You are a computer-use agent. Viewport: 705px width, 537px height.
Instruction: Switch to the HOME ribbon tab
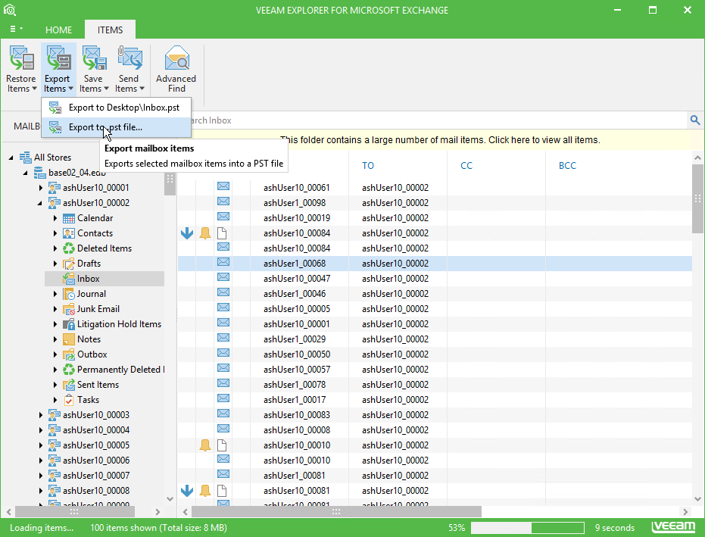(58, 30)
